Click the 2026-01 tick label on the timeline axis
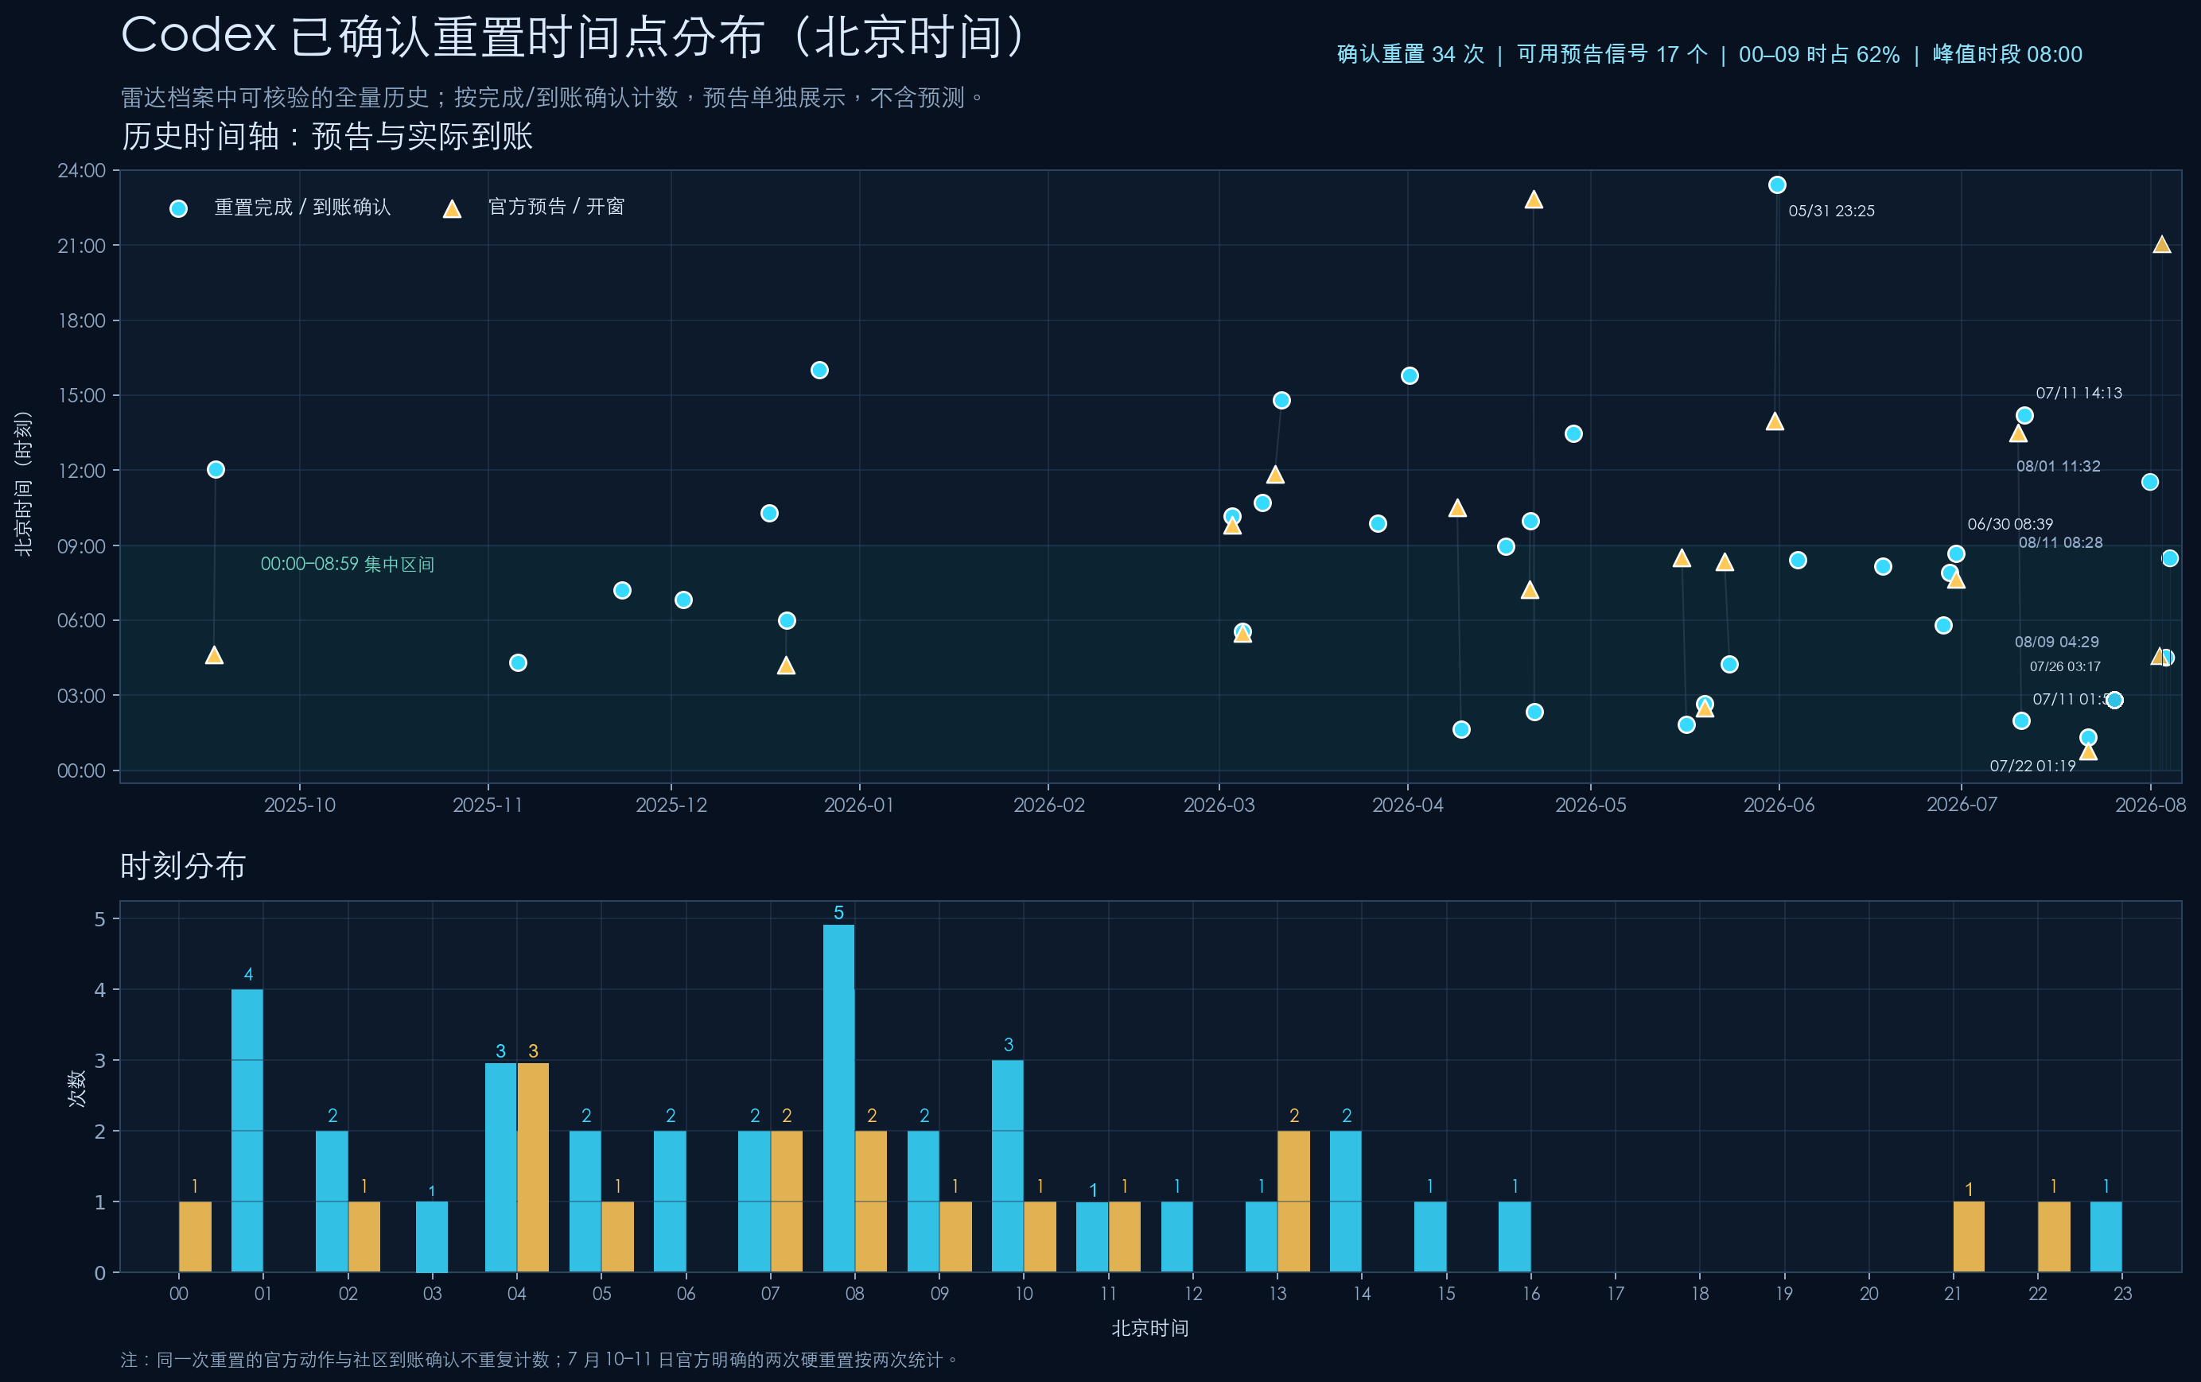This screenshot has height=1382, width=2201. tap(859, 805)
